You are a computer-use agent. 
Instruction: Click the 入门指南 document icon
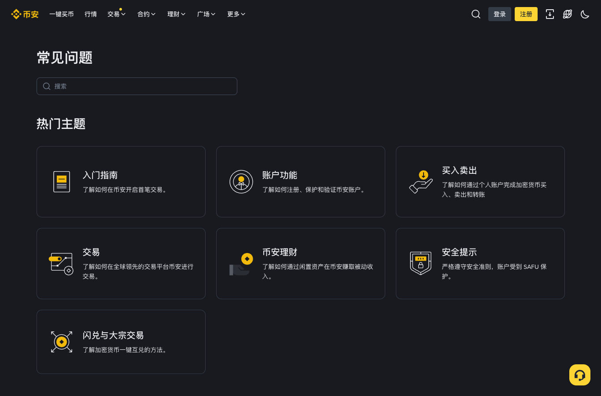tap(62, 182)
